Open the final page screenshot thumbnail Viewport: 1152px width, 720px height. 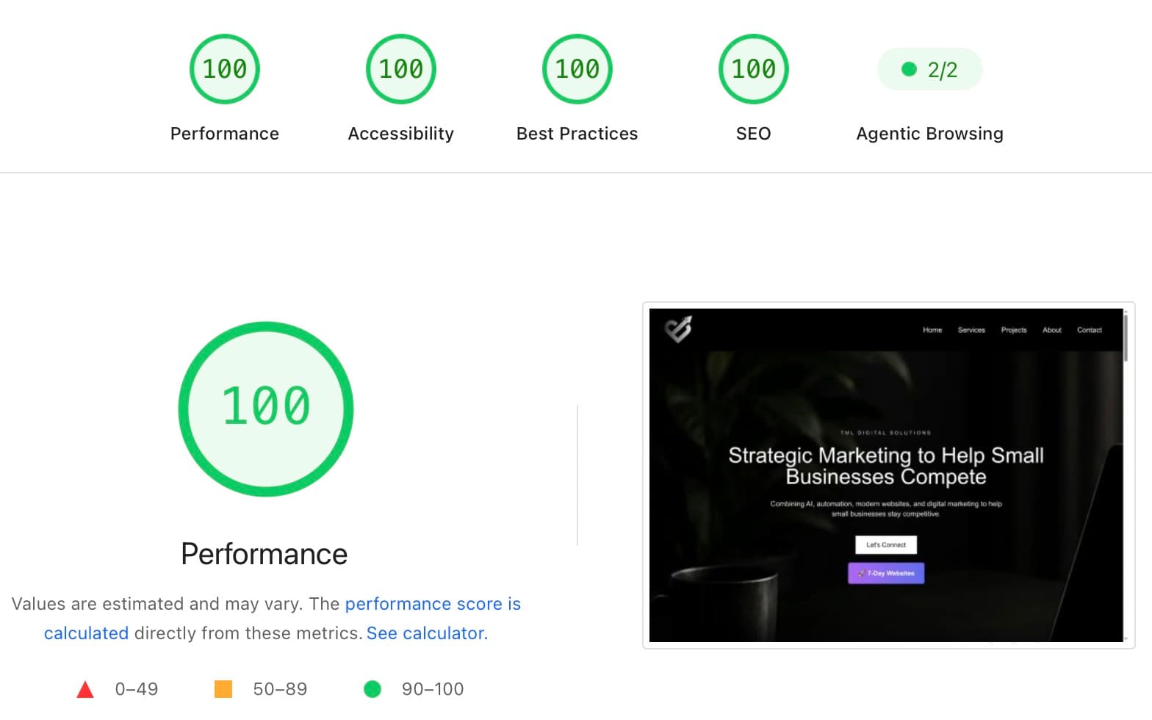tap(888, 475)
